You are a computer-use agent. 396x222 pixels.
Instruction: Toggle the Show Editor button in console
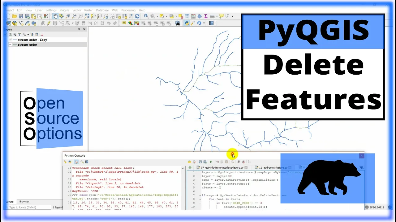[x=76, y=162]
